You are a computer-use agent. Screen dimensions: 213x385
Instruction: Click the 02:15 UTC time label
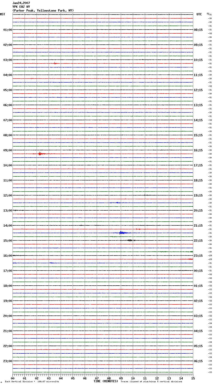click(198, 301)
